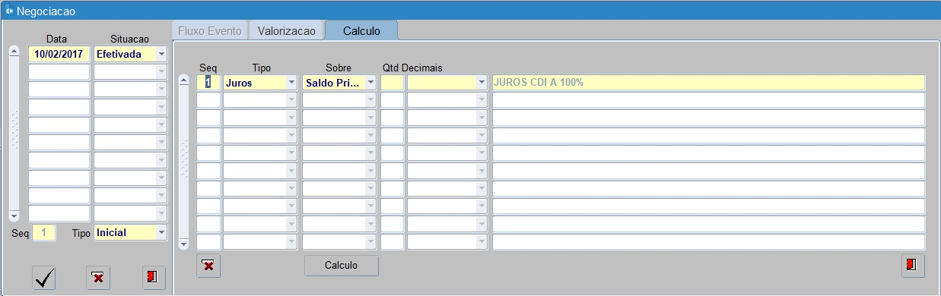Viewport: 941px width, 296px height.
Task: Select the Calculo tab
Action: (361, 31)
